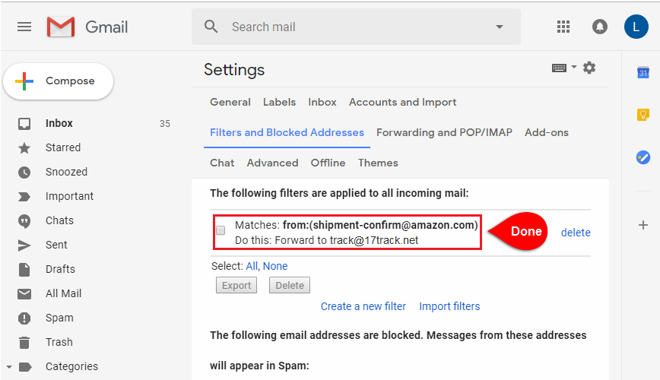Open the account avatar labeled L
The image size is (660, 380).
(x=636, y=27)
